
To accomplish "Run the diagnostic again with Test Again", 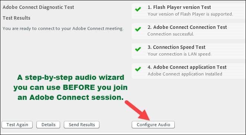I will pos(17,125).
